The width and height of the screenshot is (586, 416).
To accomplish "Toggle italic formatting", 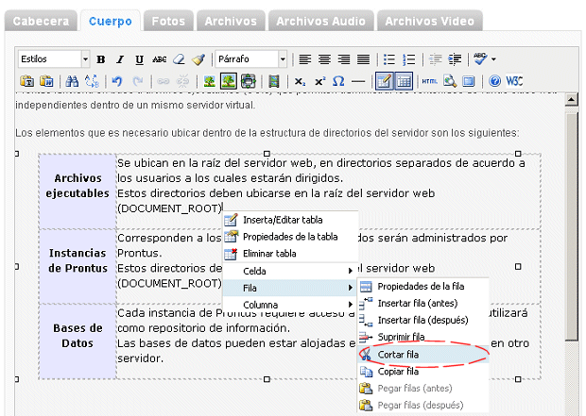I will tap(120, 59).
